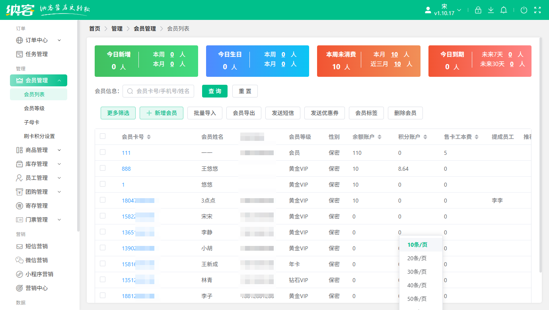Click the 营销中心 marketing center icon
The height and width of the screenshot is (310, 549).
[x=14, y=288]
